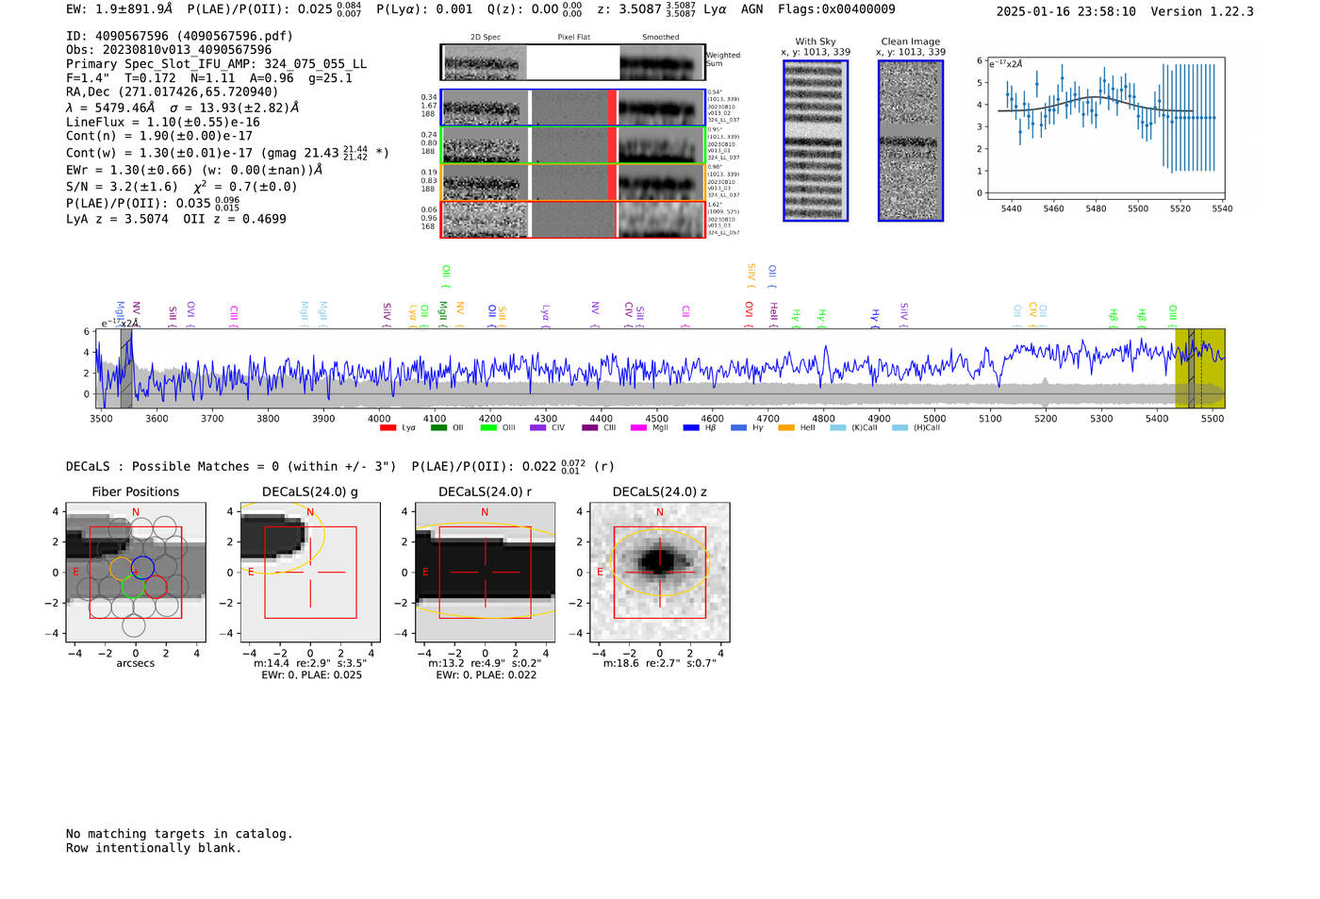Image resolution: width=1320 pixels, height=899 pixels.
Task: Click the magenta MgII legend swatch
Action: click(639, 428)
